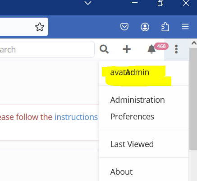Image resolution: width=197 pixels, height=181 pixels.
Task: Follow the instructions link
Action: 76,117
